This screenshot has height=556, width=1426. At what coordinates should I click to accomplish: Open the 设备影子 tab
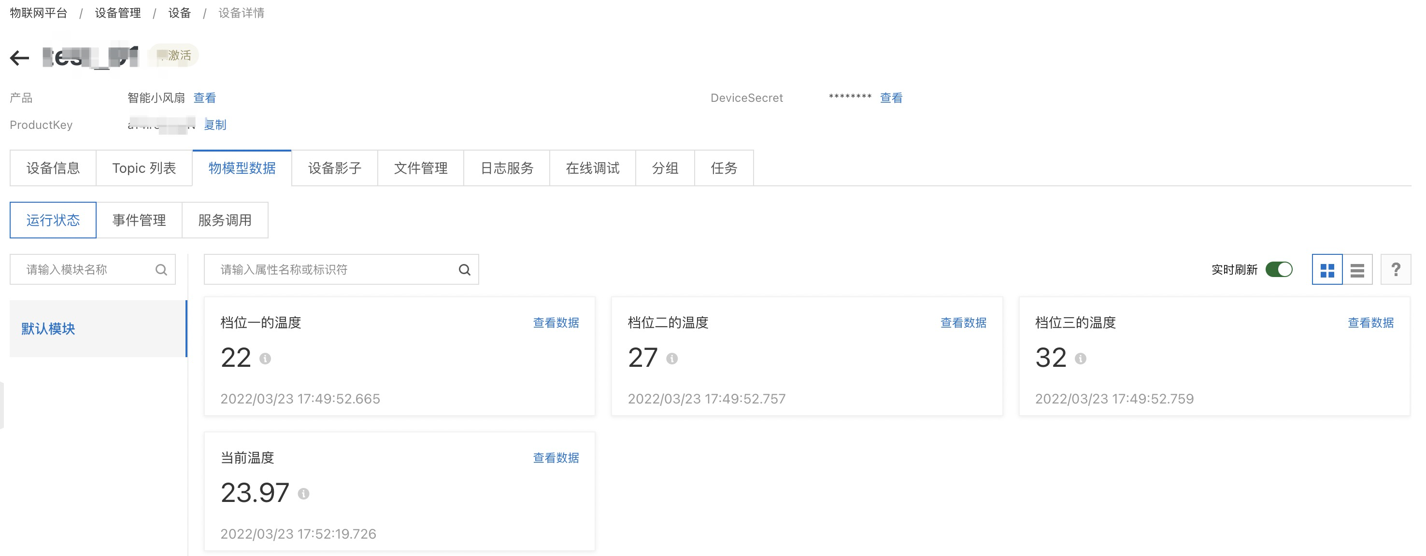[x=334, y=168]
